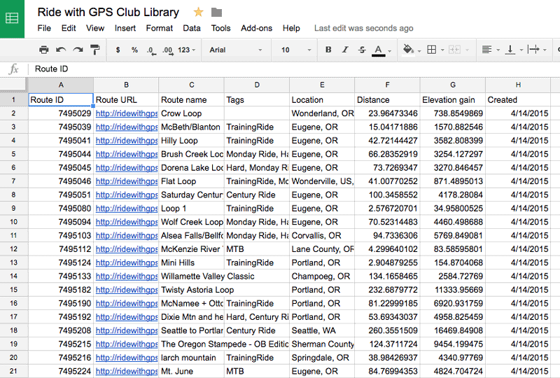Select the 'Seattle, WA' location cell
Screen dimensions: 560x378
tap(322, 330)
